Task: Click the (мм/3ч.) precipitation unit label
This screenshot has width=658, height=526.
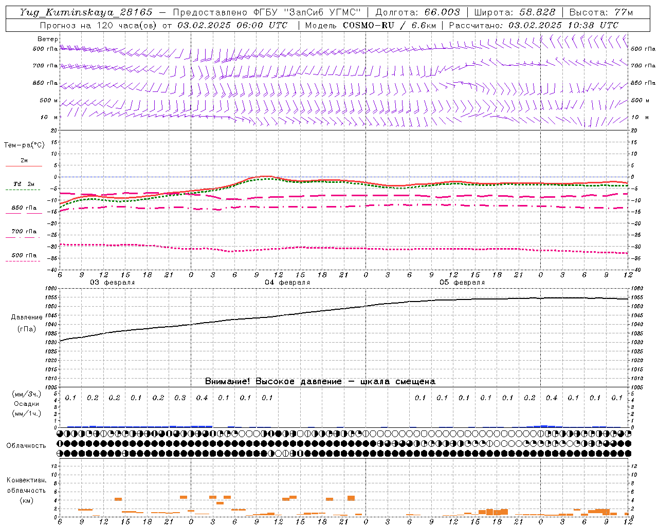Action: (x=27, y=394)
